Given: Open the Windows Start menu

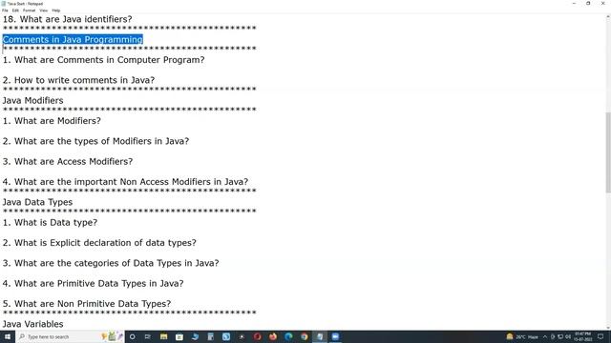Looking at the screenshot, I should (x=8, y=336).
